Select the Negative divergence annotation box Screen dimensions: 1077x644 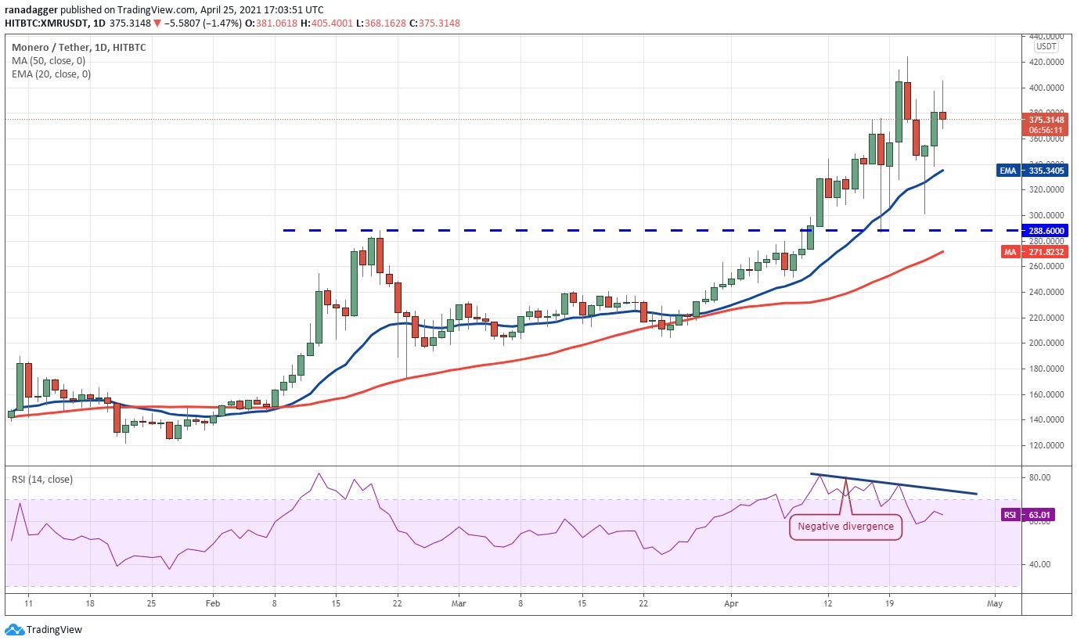(845, 527)
